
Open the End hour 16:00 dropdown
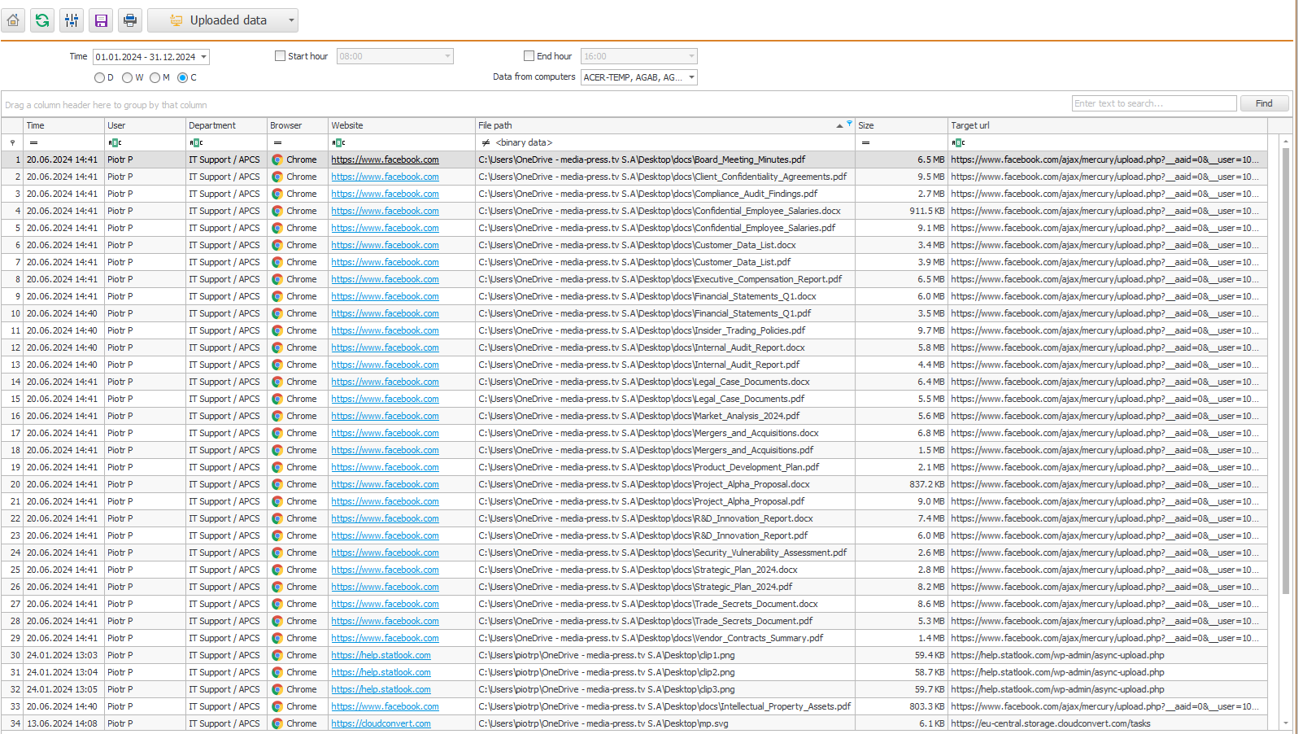click(691, 56)
